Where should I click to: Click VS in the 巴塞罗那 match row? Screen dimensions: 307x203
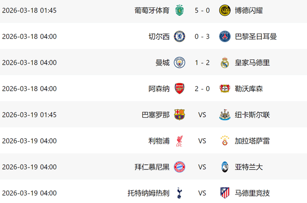[202, 115]
